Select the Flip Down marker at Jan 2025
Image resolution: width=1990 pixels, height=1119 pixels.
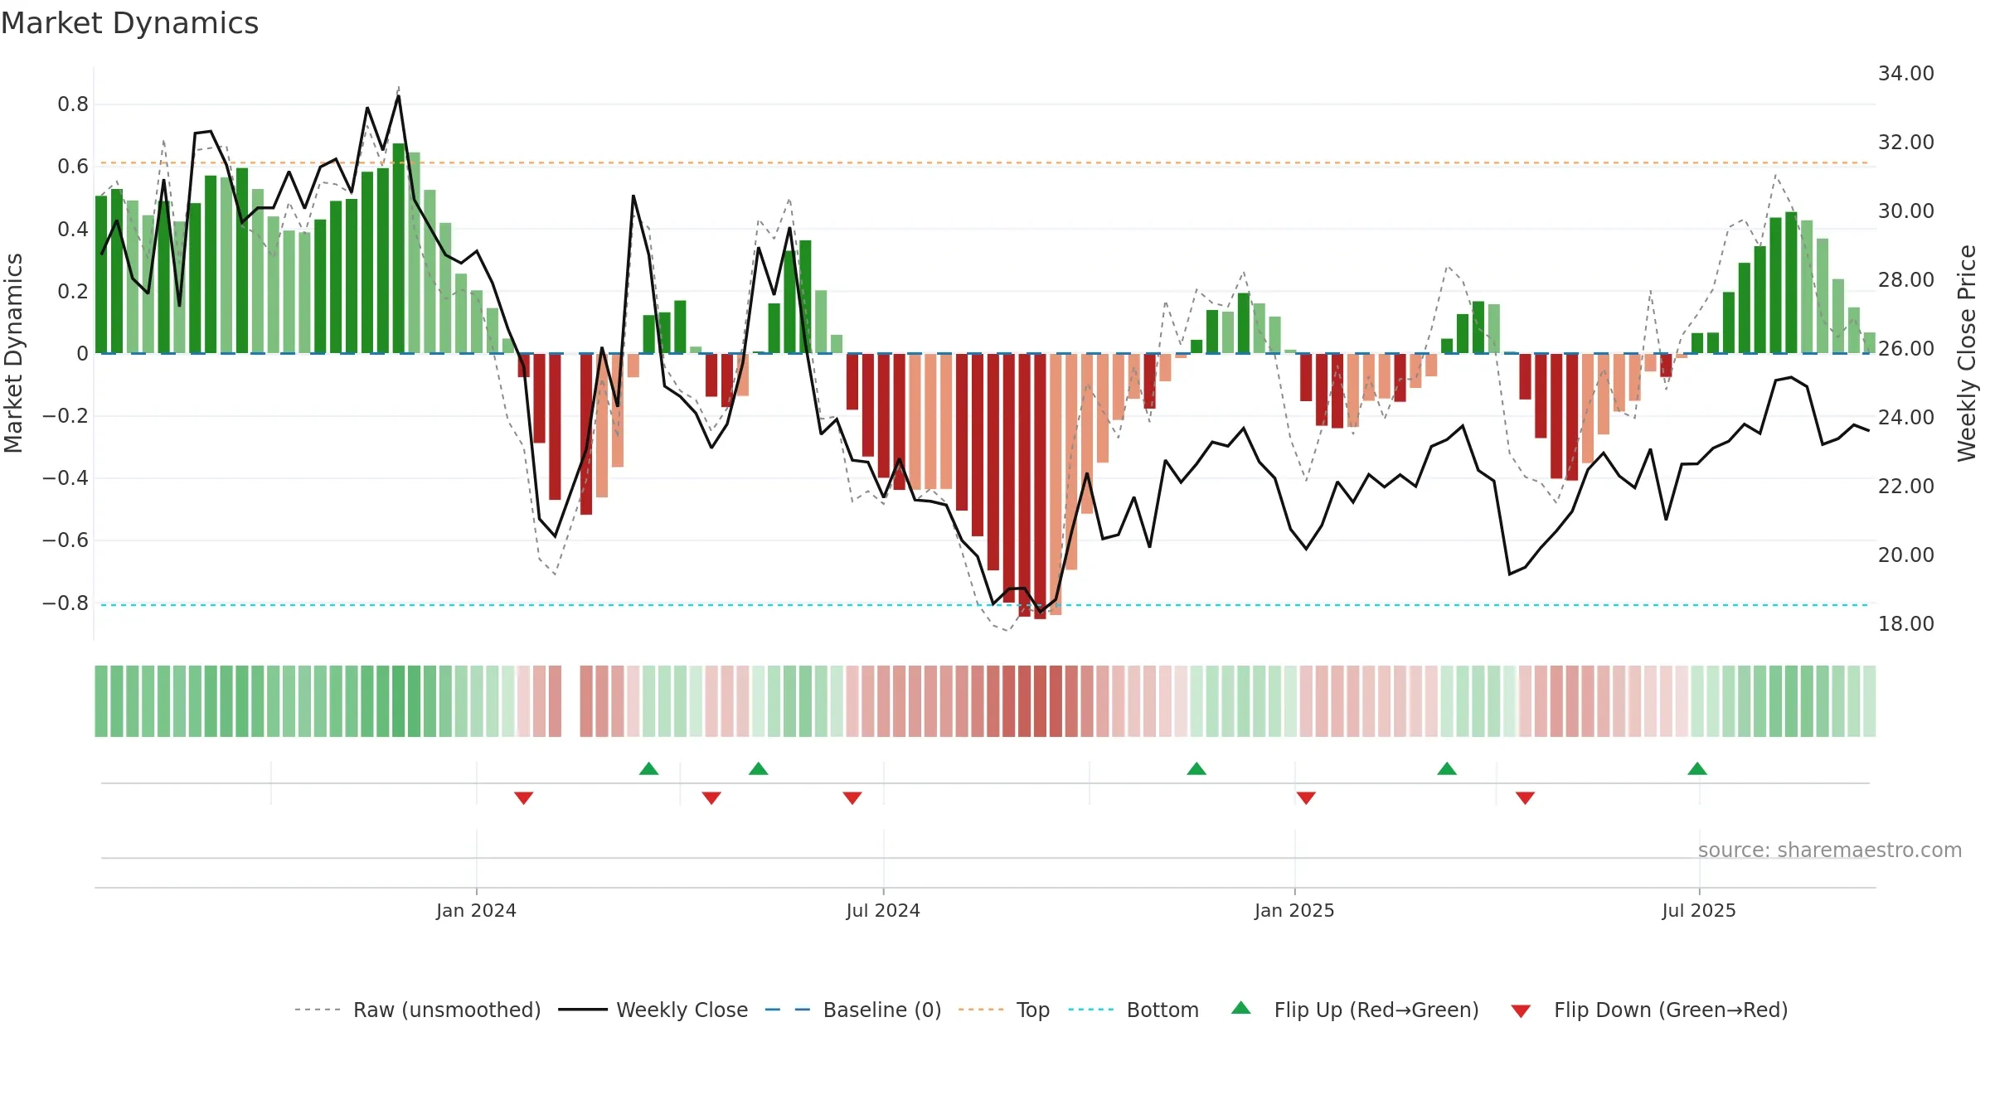[x=1306, y=798]
